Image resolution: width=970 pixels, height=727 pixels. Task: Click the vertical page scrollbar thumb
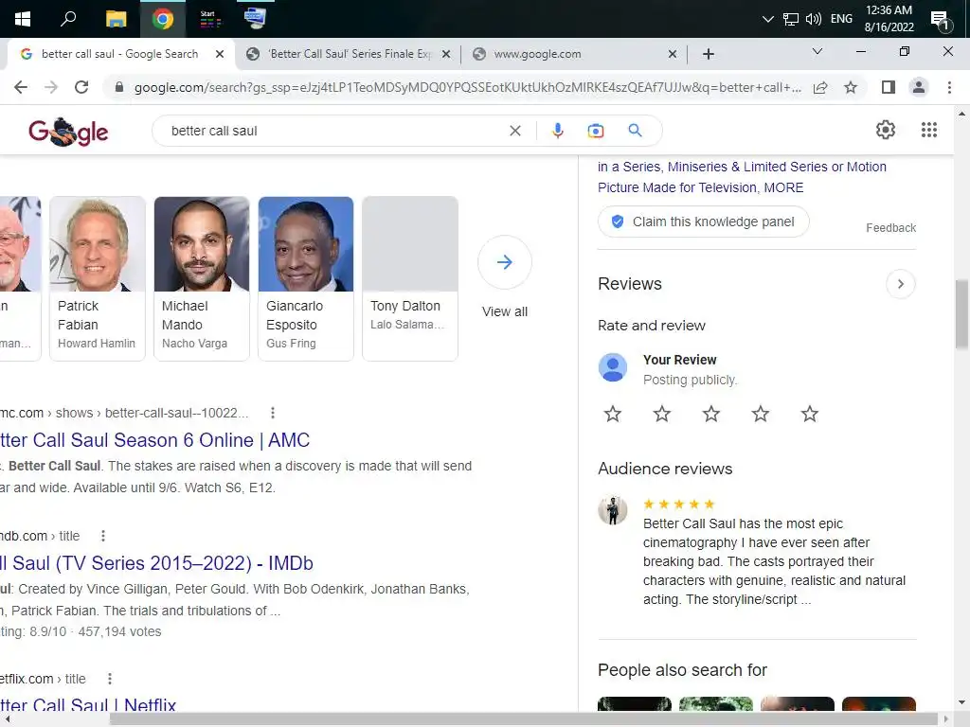point(961,314)
